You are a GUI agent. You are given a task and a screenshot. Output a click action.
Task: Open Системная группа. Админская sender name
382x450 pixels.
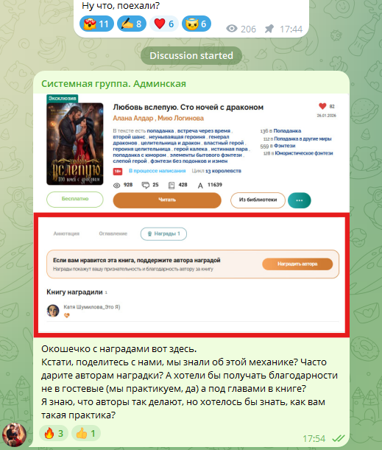[113, 84]
